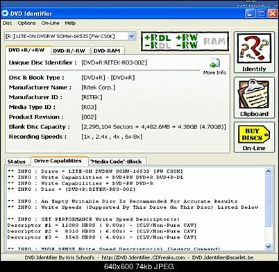Click the log scrollbar thumb
279x272 pixels.
point(269,201)
